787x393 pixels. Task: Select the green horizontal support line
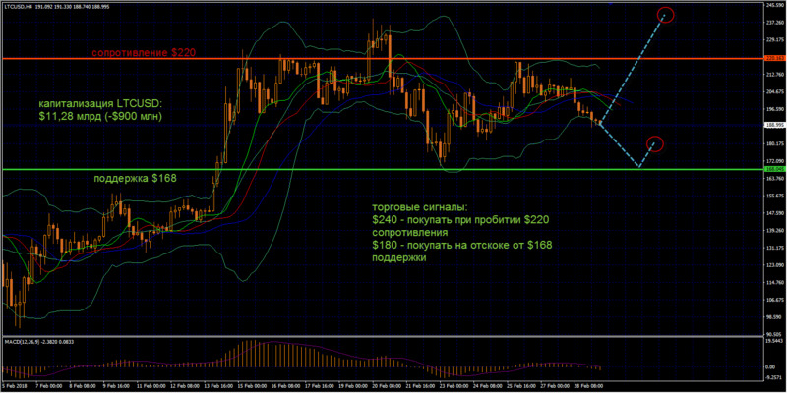click(x=382, y=169)
